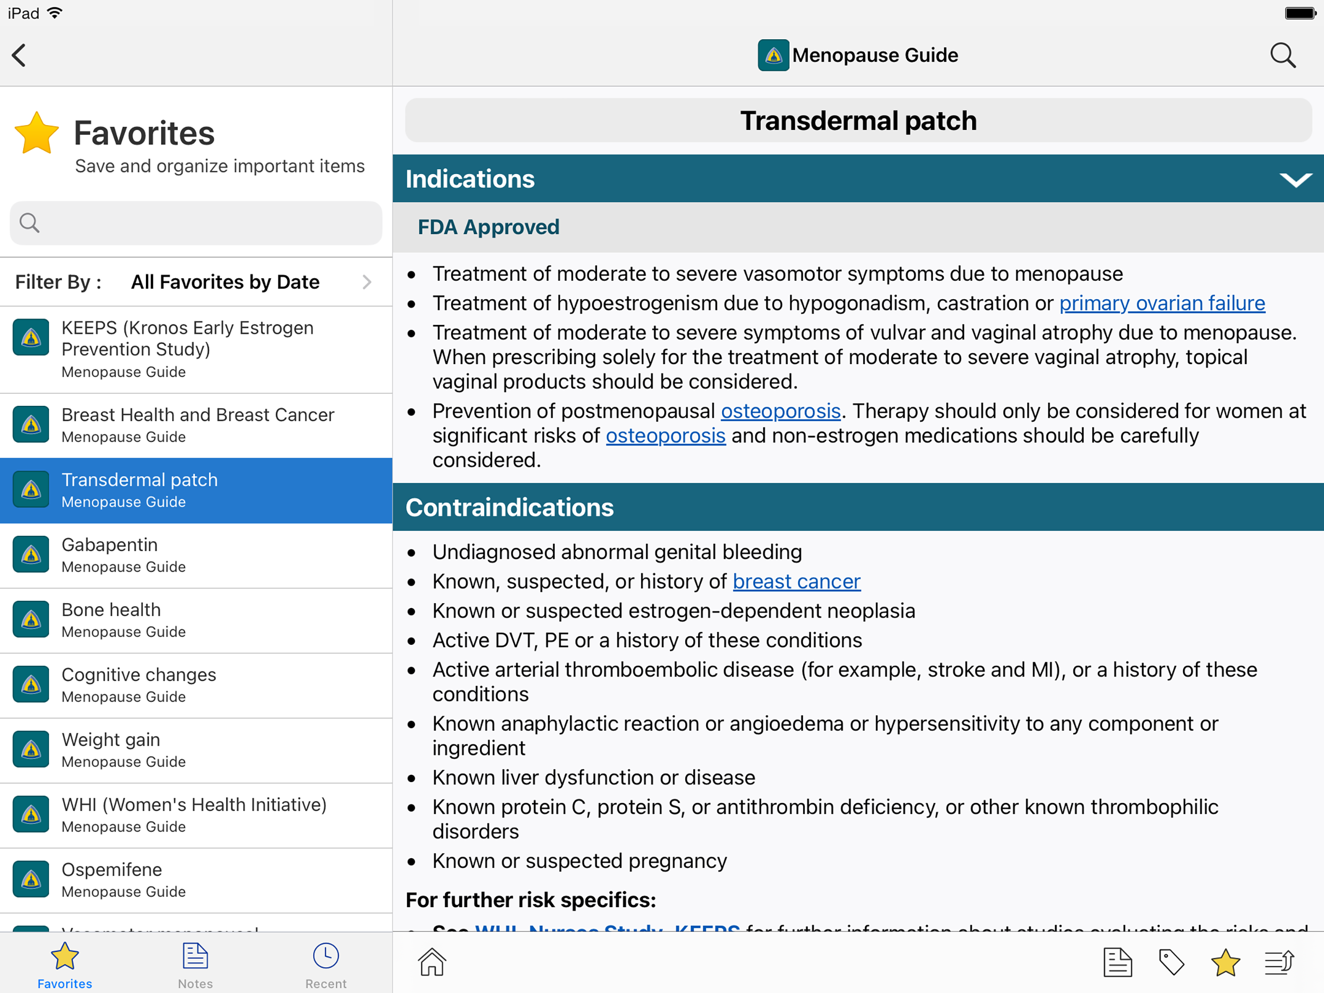This screenshot has height=993, width=1324.
Task: Click the Ospemifene entry guide icon
Action: (31, 879)
